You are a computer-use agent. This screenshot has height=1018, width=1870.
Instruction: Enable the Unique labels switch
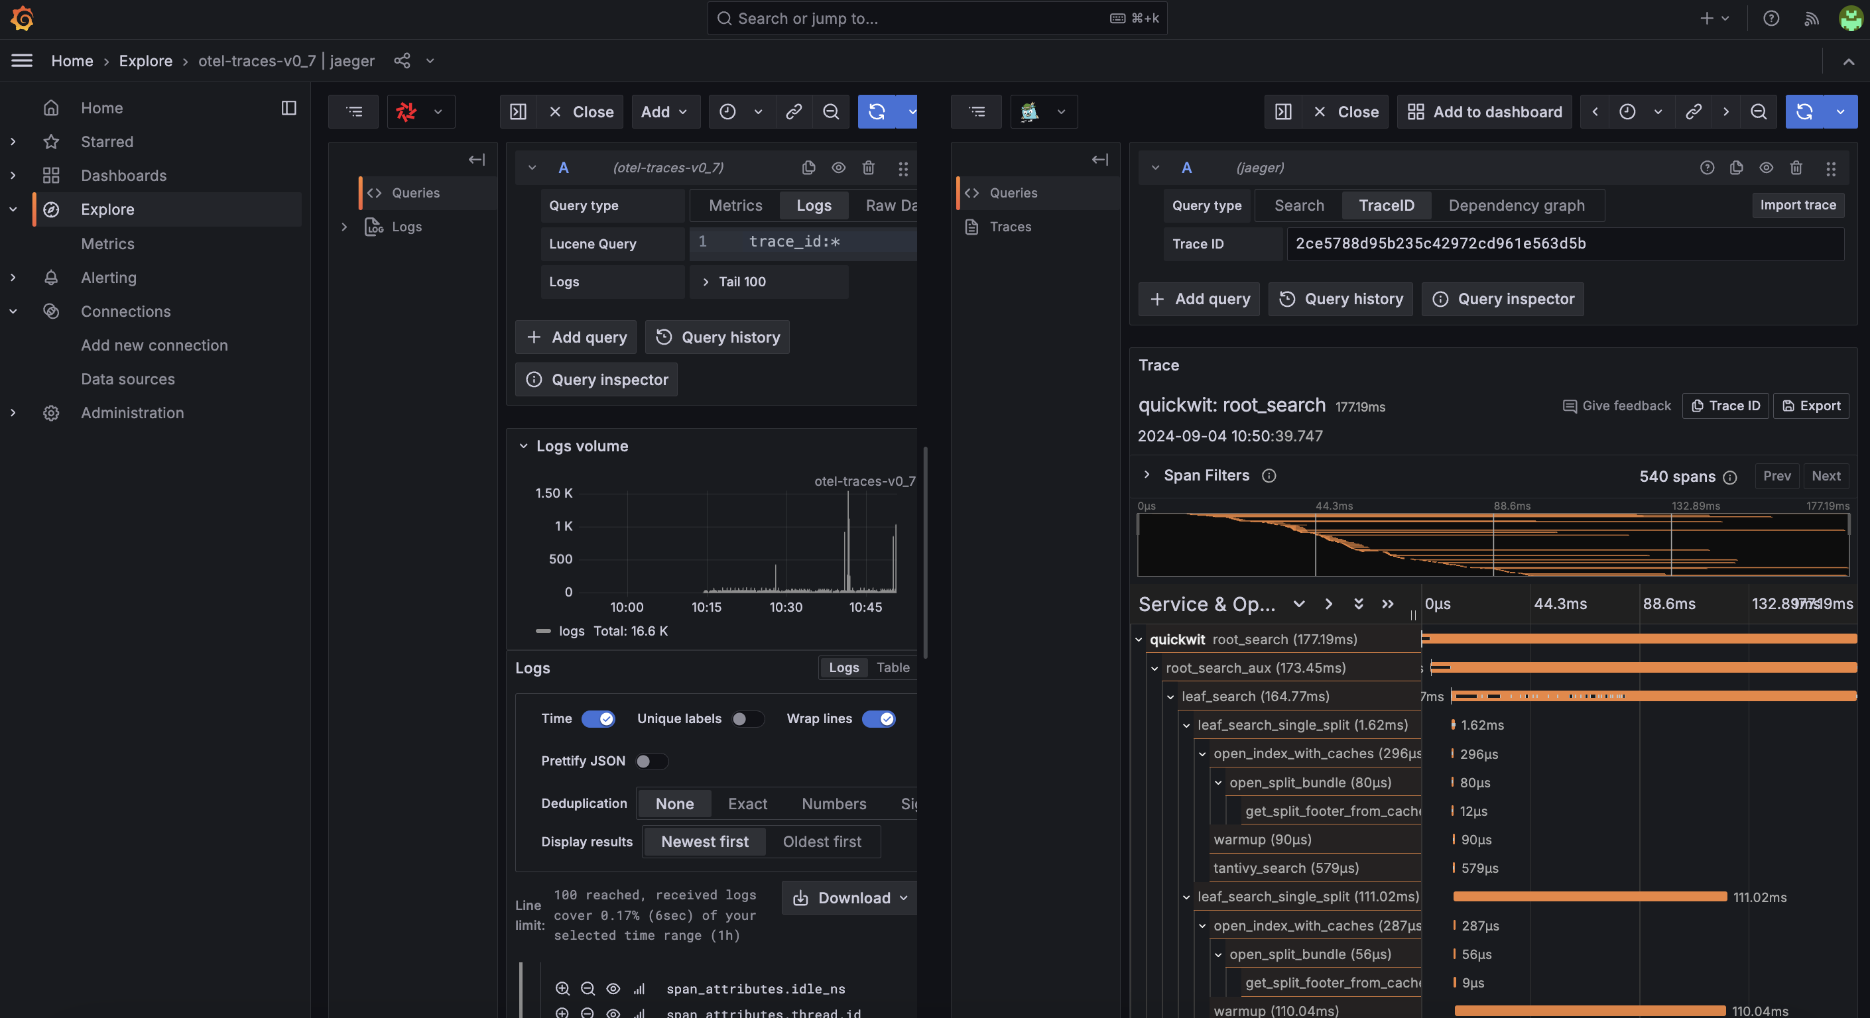click(x=748, y=719)
